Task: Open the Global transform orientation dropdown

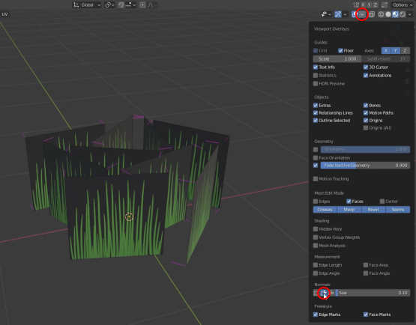Action: click(87, 4)
